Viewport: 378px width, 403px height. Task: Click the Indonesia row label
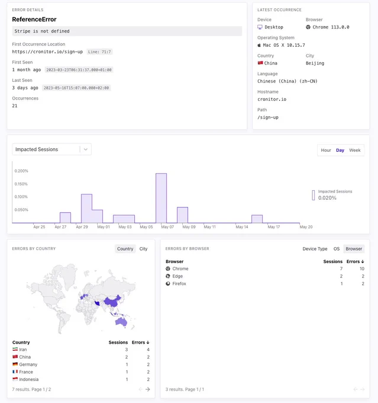point(29,379)
